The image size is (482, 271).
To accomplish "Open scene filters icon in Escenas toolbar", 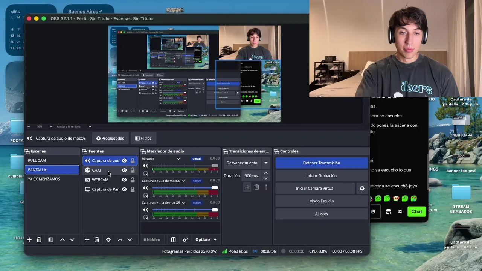I will [x=51, y=239].
